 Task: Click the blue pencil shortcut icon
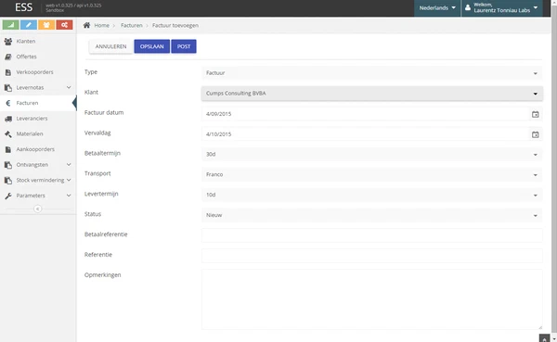[29, 25]
